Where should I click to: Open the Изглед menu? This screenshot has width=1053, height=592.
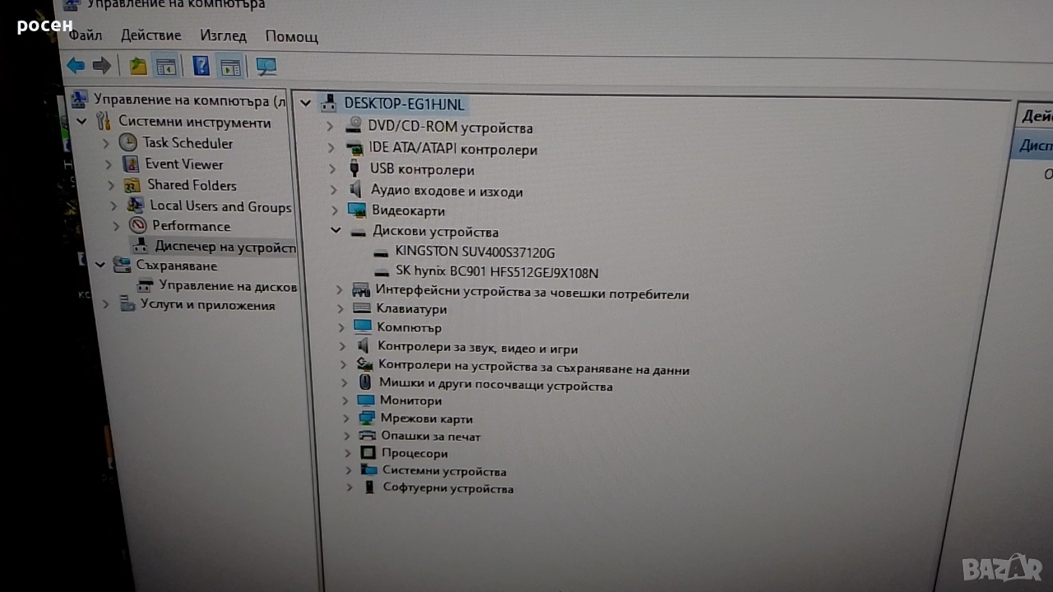coord(223,35)
